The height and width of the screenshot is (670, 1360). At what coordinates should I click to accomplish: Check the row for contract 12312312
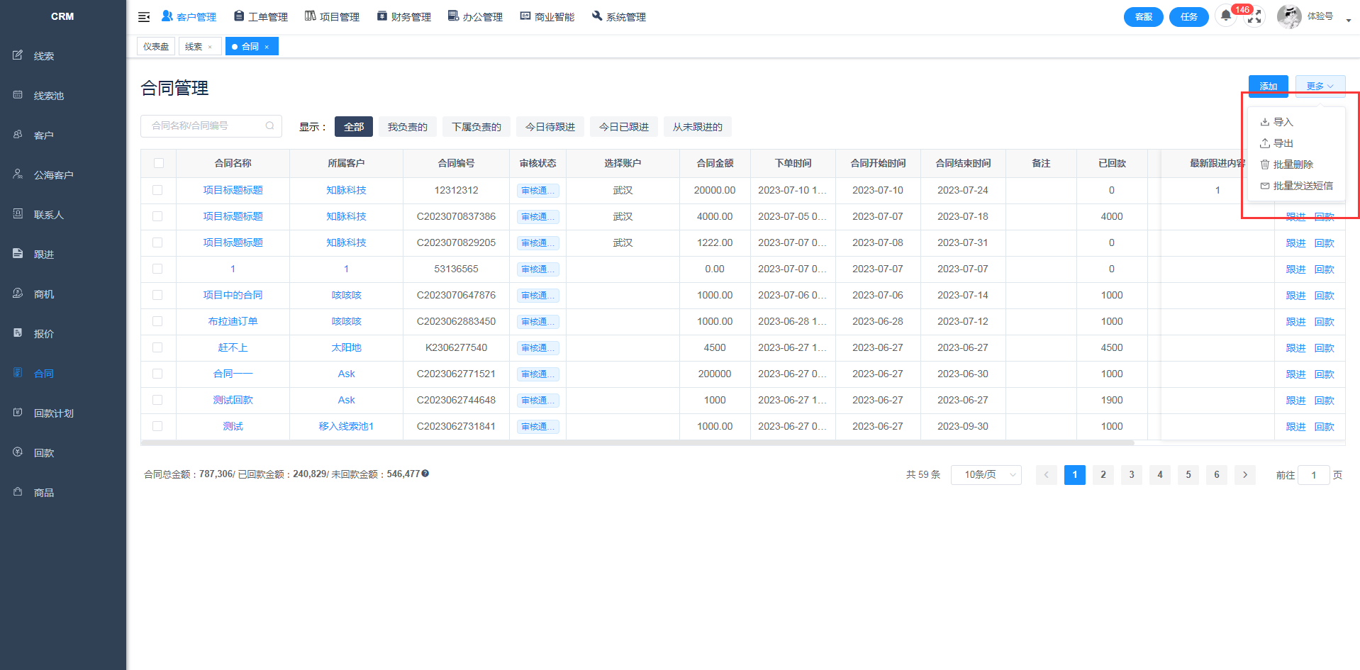157,190
